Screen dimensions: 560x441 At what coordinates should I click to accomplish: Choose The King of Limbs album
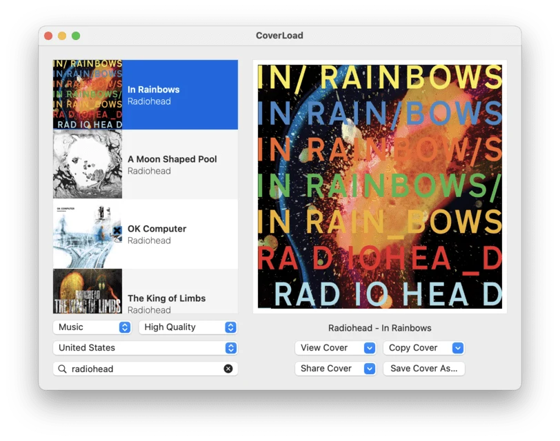pyautogui.click(x=146, y=291)
